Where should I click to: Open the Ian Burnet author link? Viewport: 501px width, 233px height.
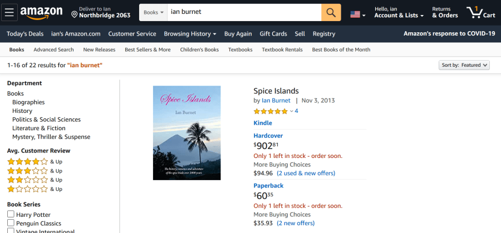click(276, 101)
